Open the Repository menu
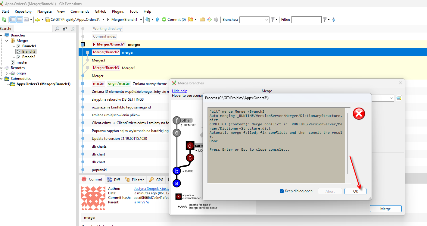 (23, 11)
